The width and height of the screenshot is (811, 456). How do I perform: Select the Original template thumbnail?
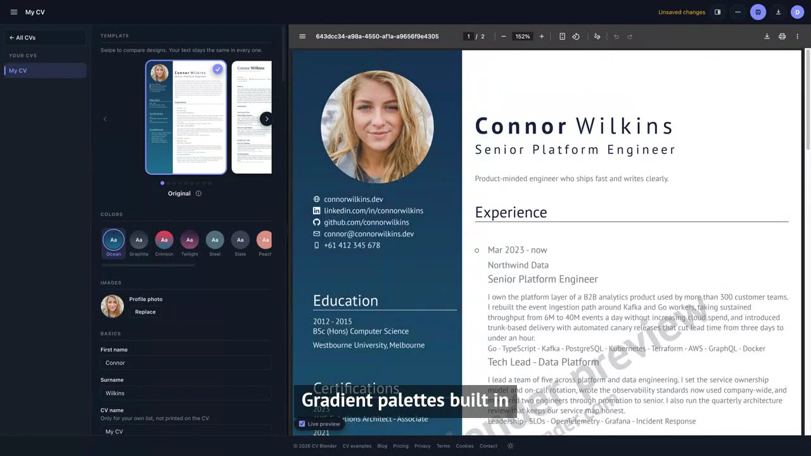pyautogui.click(x=186, y=117)
